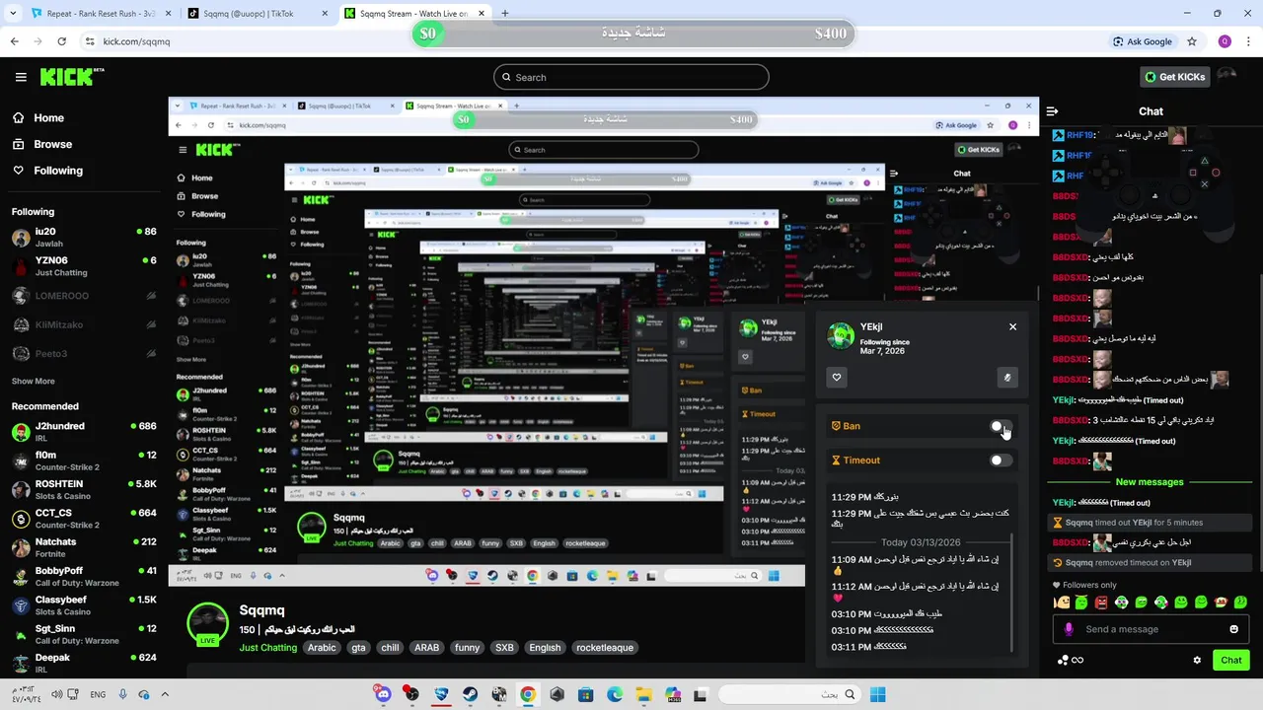Open the emoji picker in chat input
Image resolution: width=1263 pixels, height=710 pixels.
pyautogui.click(x=1233, y=629)
